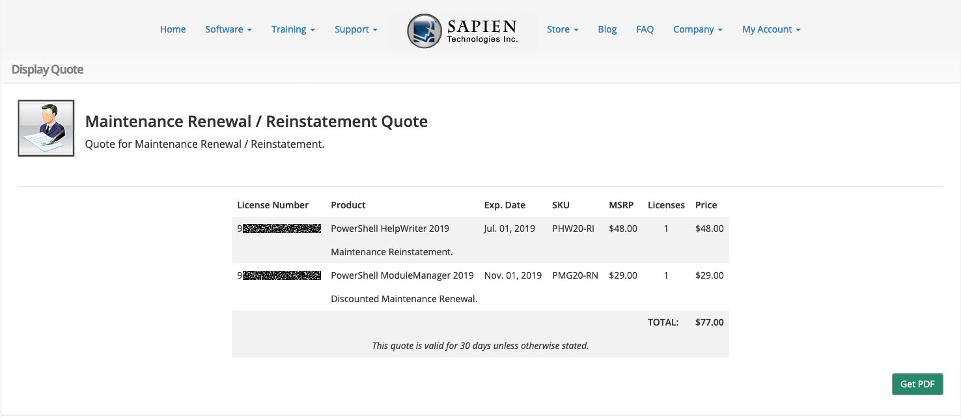Click the ModuleManager license number cell
The width and height of the screenshot is (961, 418).
point(279,275)
